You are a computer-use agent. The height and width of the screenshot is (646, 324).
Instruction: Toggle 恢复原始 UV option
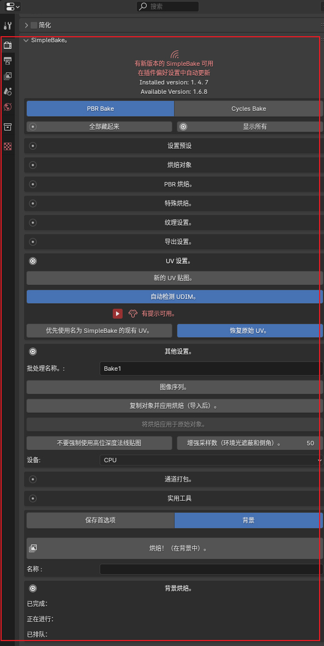click(x=250, y=331)
